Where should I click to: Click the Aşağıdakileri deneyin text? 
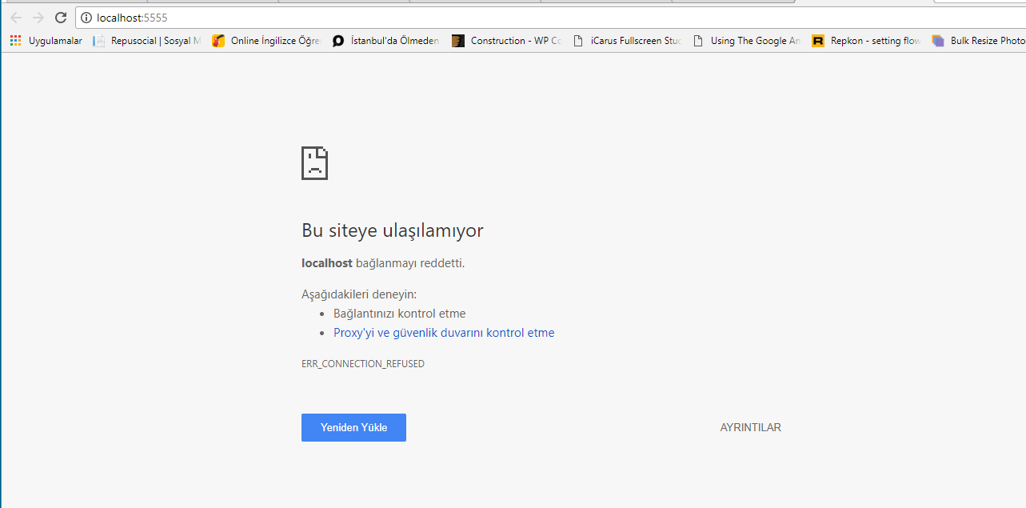359,294
